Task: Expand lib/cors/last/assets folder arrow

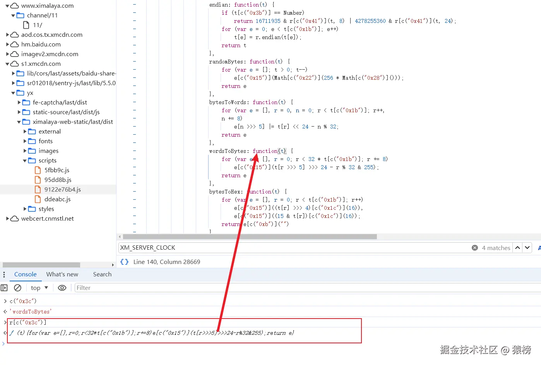Action: [x=13, y=74]
